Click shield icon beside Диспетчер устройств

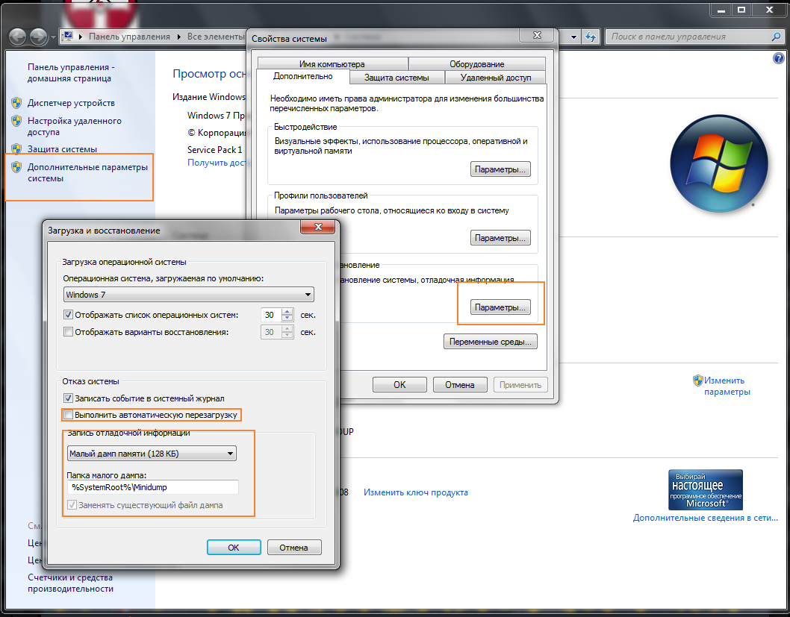click(16, 102)
